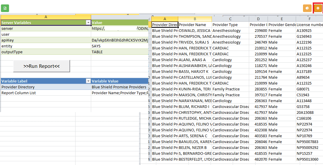Select provider ID cell 482070

tap(258, 159)
